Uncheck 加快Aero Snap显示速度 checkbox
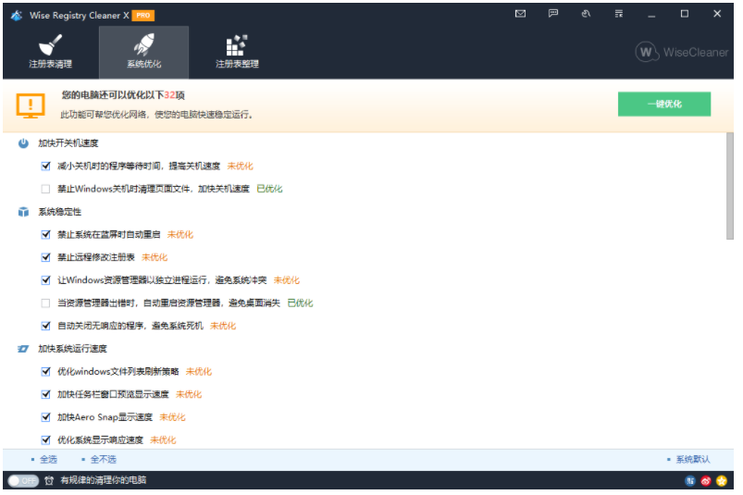The image size is (743, 495). tap(46, 417)
